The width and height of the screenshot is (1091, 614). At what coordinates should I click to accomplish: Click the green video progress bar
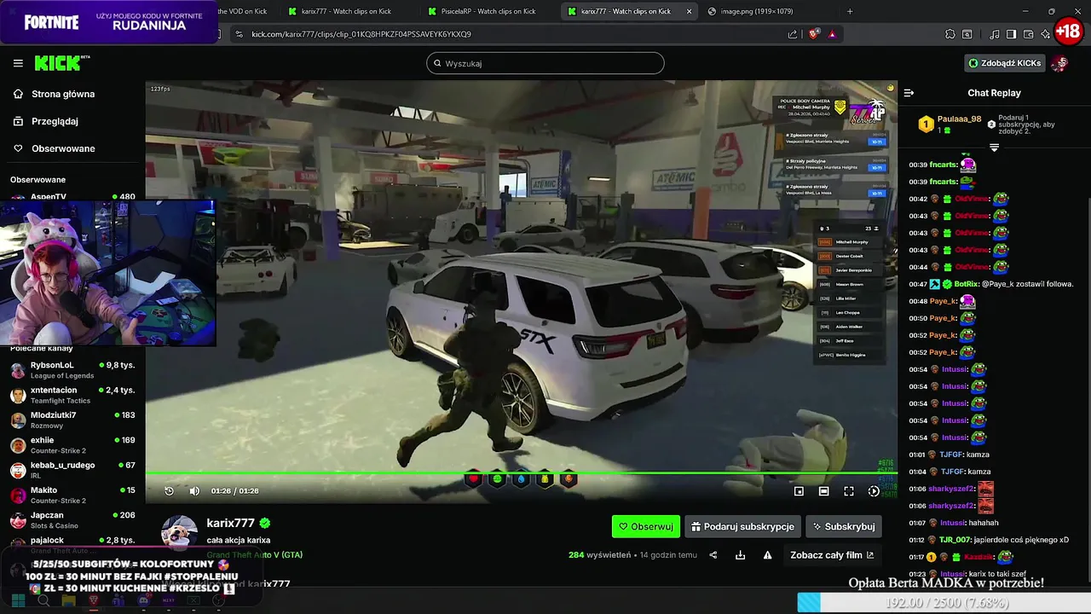pos(522,473)
